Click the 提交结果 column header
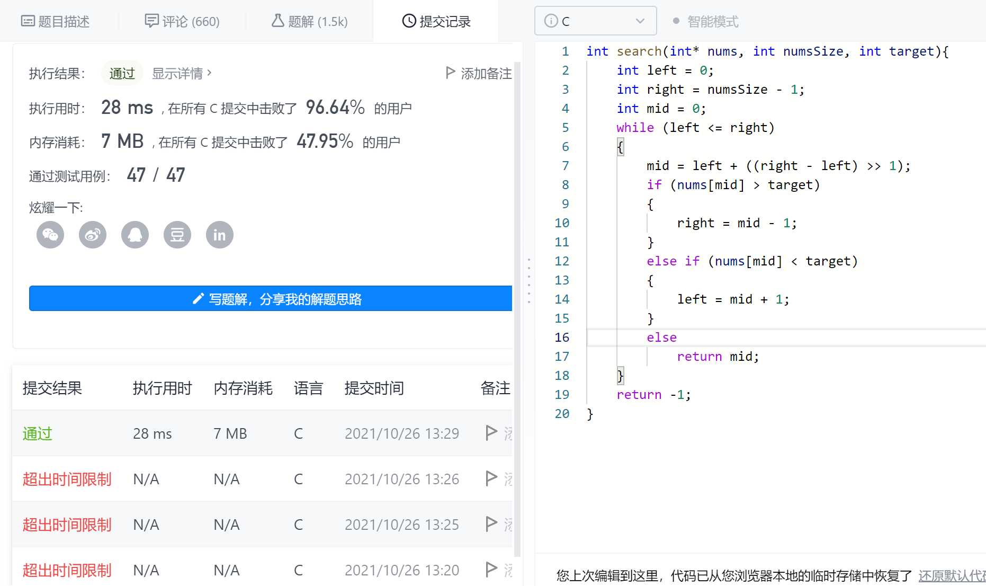The width and height of the screenshot is (986, 586). point(52,388)
